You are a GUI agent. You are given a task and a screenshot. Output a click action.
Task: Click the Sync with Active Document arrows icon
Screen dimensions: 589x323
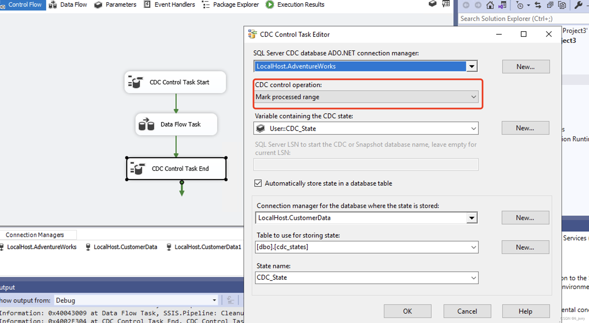point(538,5)
